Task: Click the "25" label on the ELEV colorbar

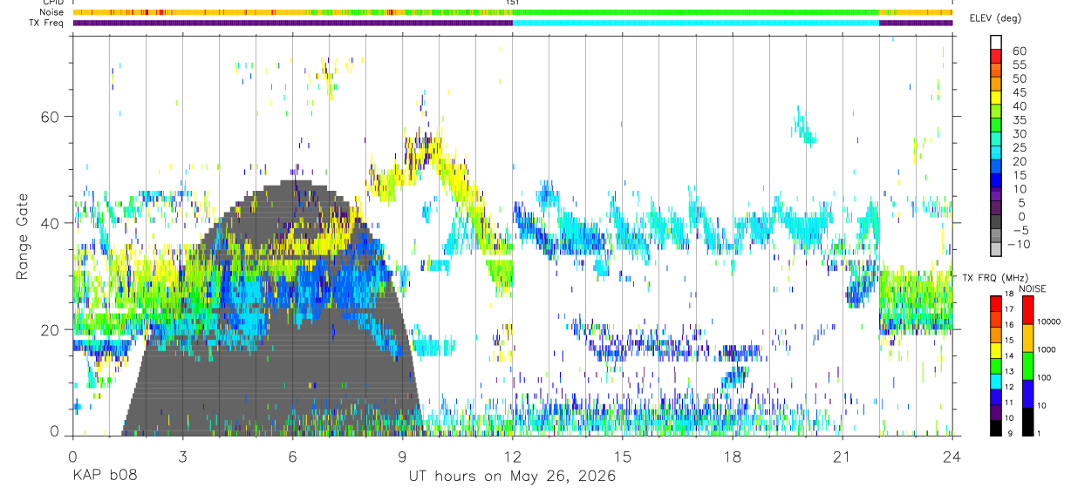Action: click(x=1019, y=148)
